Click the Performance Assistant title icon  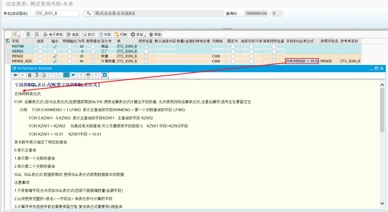coord(14,68)
